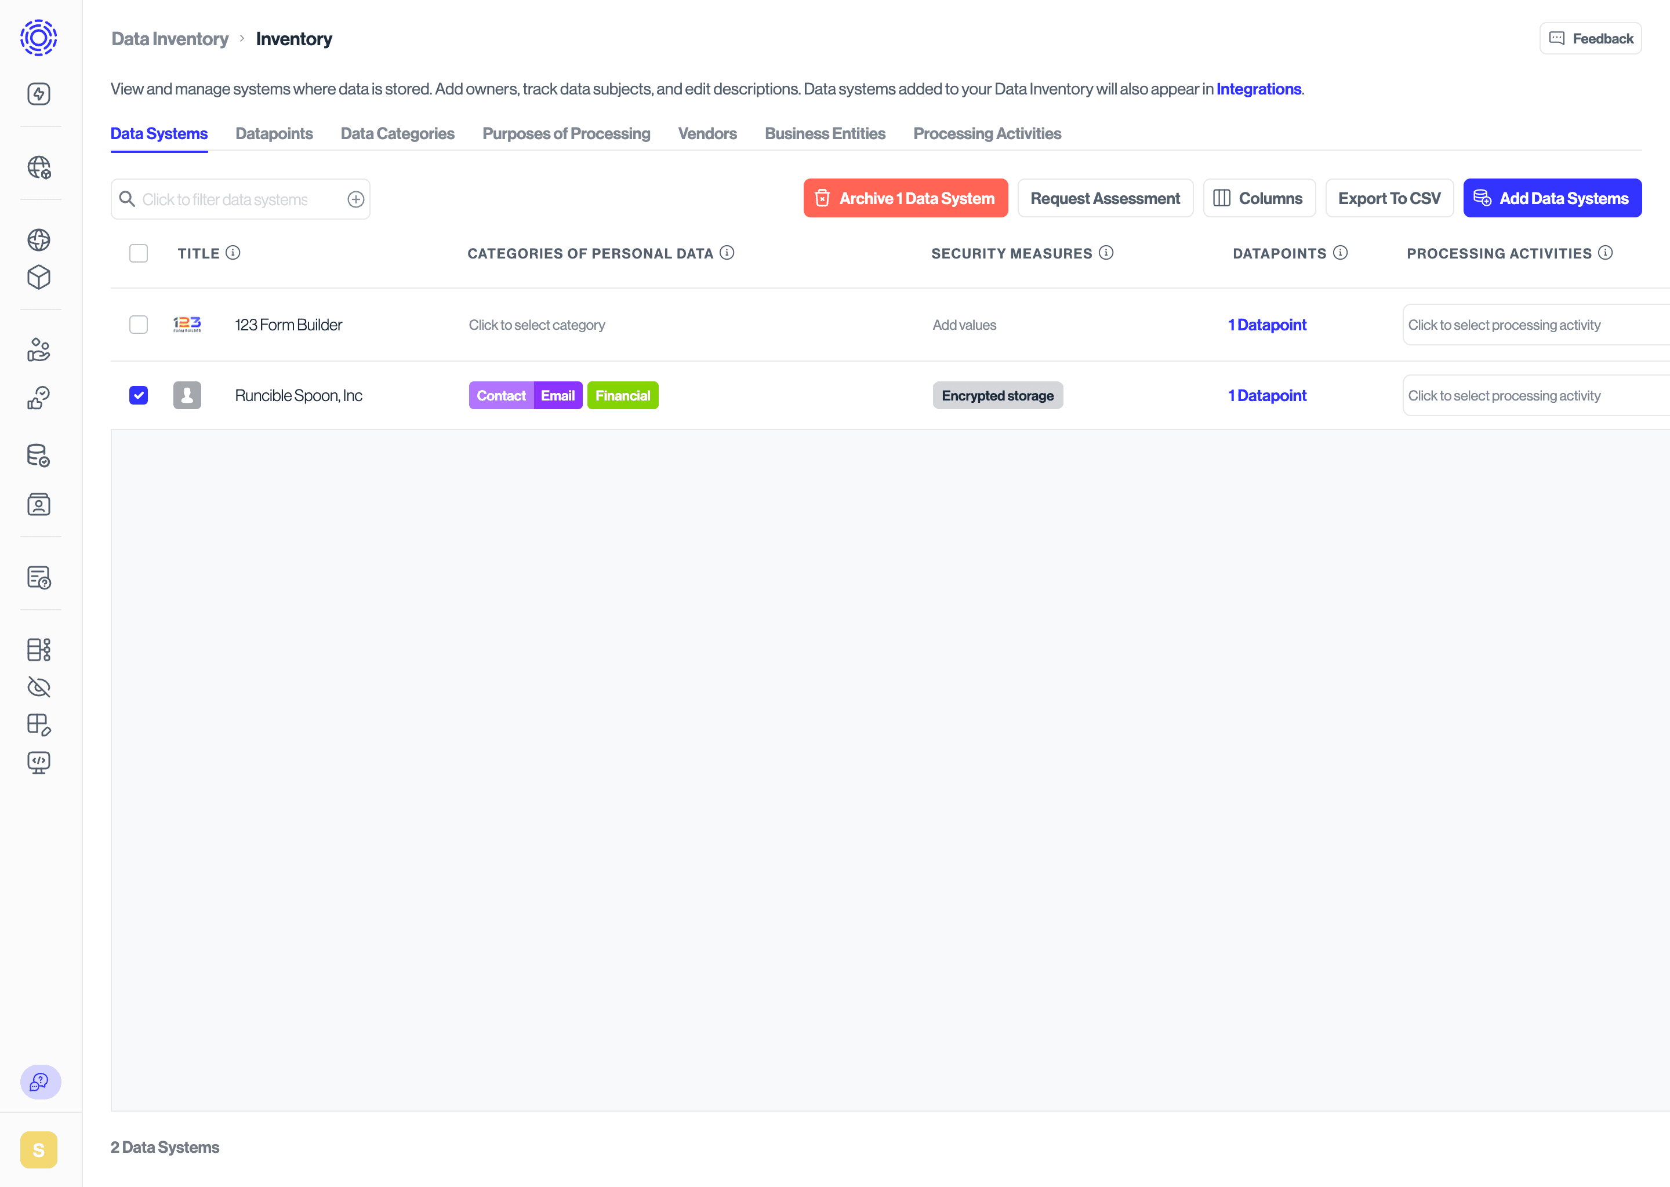The height and width of the screenshot is (1187, 1670).
Task: Click the eye-slash discovery sidebar icon
Action: pos(39,687)
